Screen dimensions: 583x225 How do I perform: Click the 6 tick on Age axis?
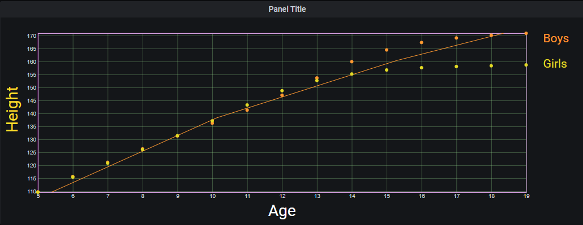[73, 196]
